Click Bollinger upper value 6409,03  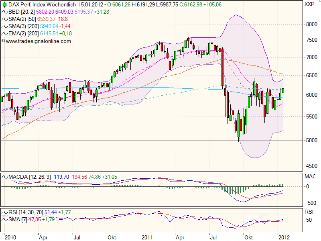tap(64, 12)
